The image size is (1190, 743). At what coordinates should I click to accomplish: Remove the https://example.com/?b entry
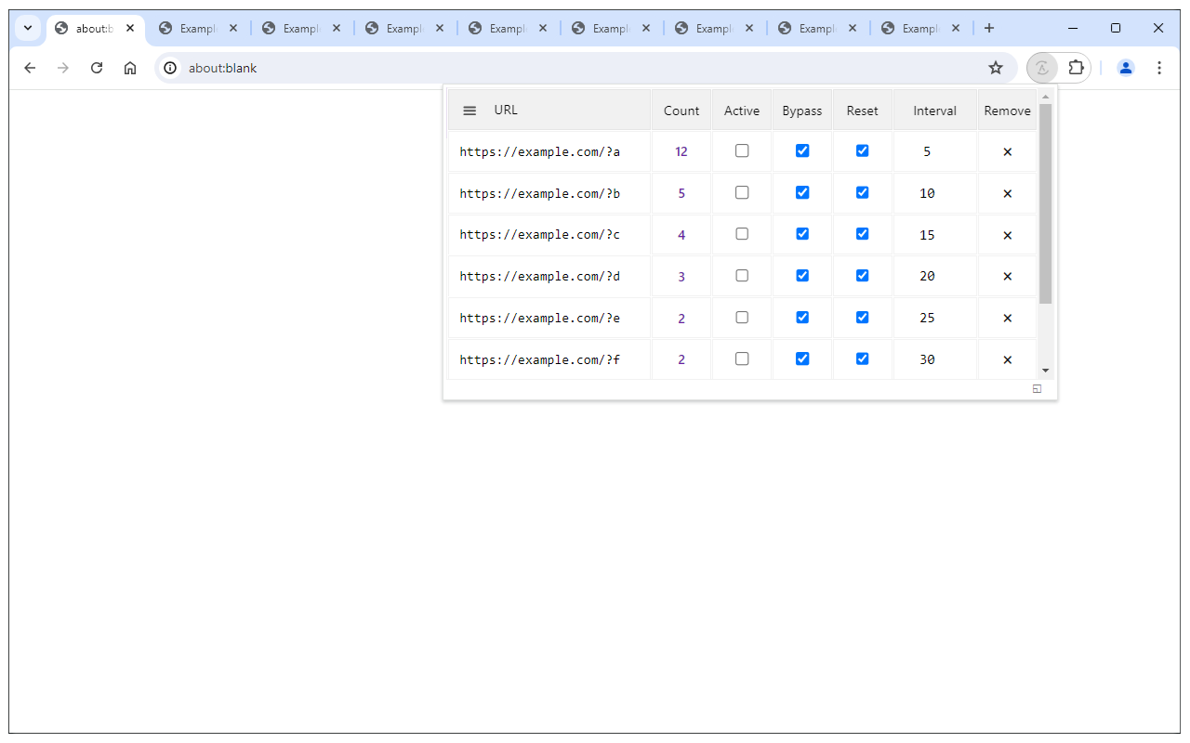[x=1007, y=192]
